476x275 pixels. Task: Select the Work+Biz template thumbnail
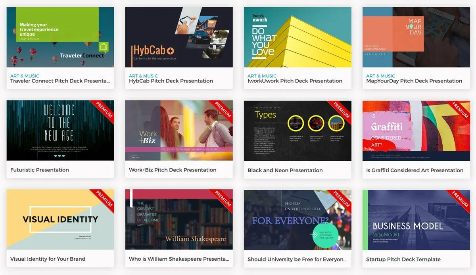click(179, 131)
